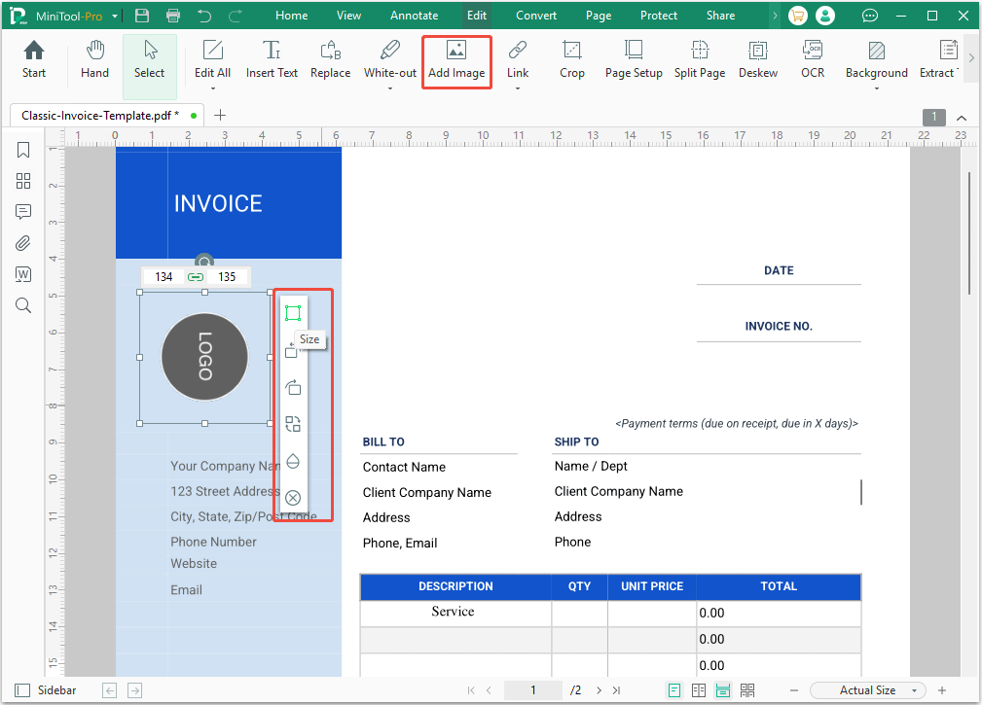Click the page number input field
The width and height of the screenshot is (982, 705).
[x=532, y=689]
